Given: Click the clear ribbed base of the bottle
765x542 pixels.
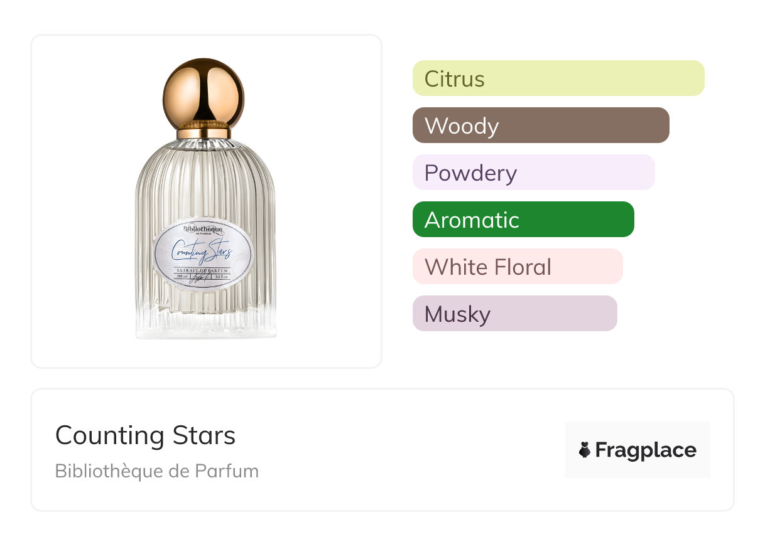Looking at the screenshot, I should tap(205, 322).
